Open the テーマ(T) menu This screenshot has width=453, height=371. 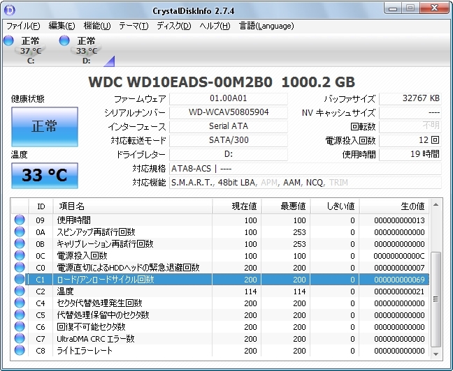134,26
